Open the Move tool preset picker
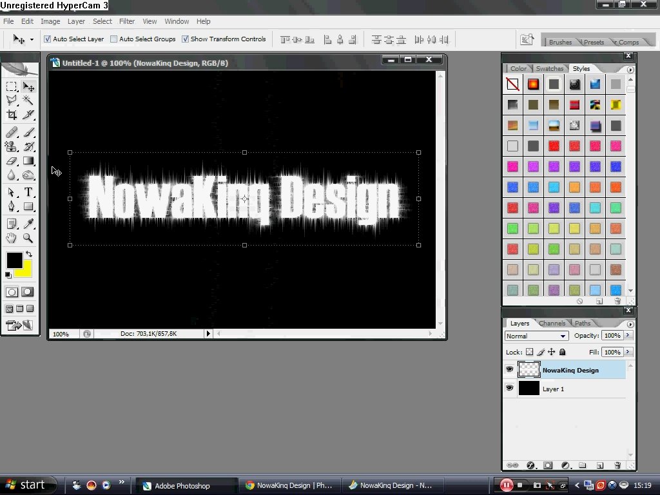 (32, 39)
